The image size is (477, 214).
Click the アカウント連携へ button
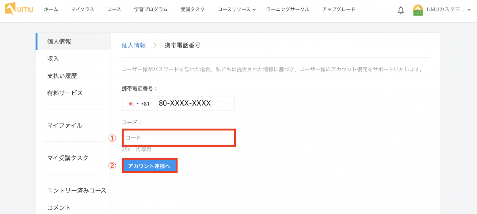(x=149, y=166)
